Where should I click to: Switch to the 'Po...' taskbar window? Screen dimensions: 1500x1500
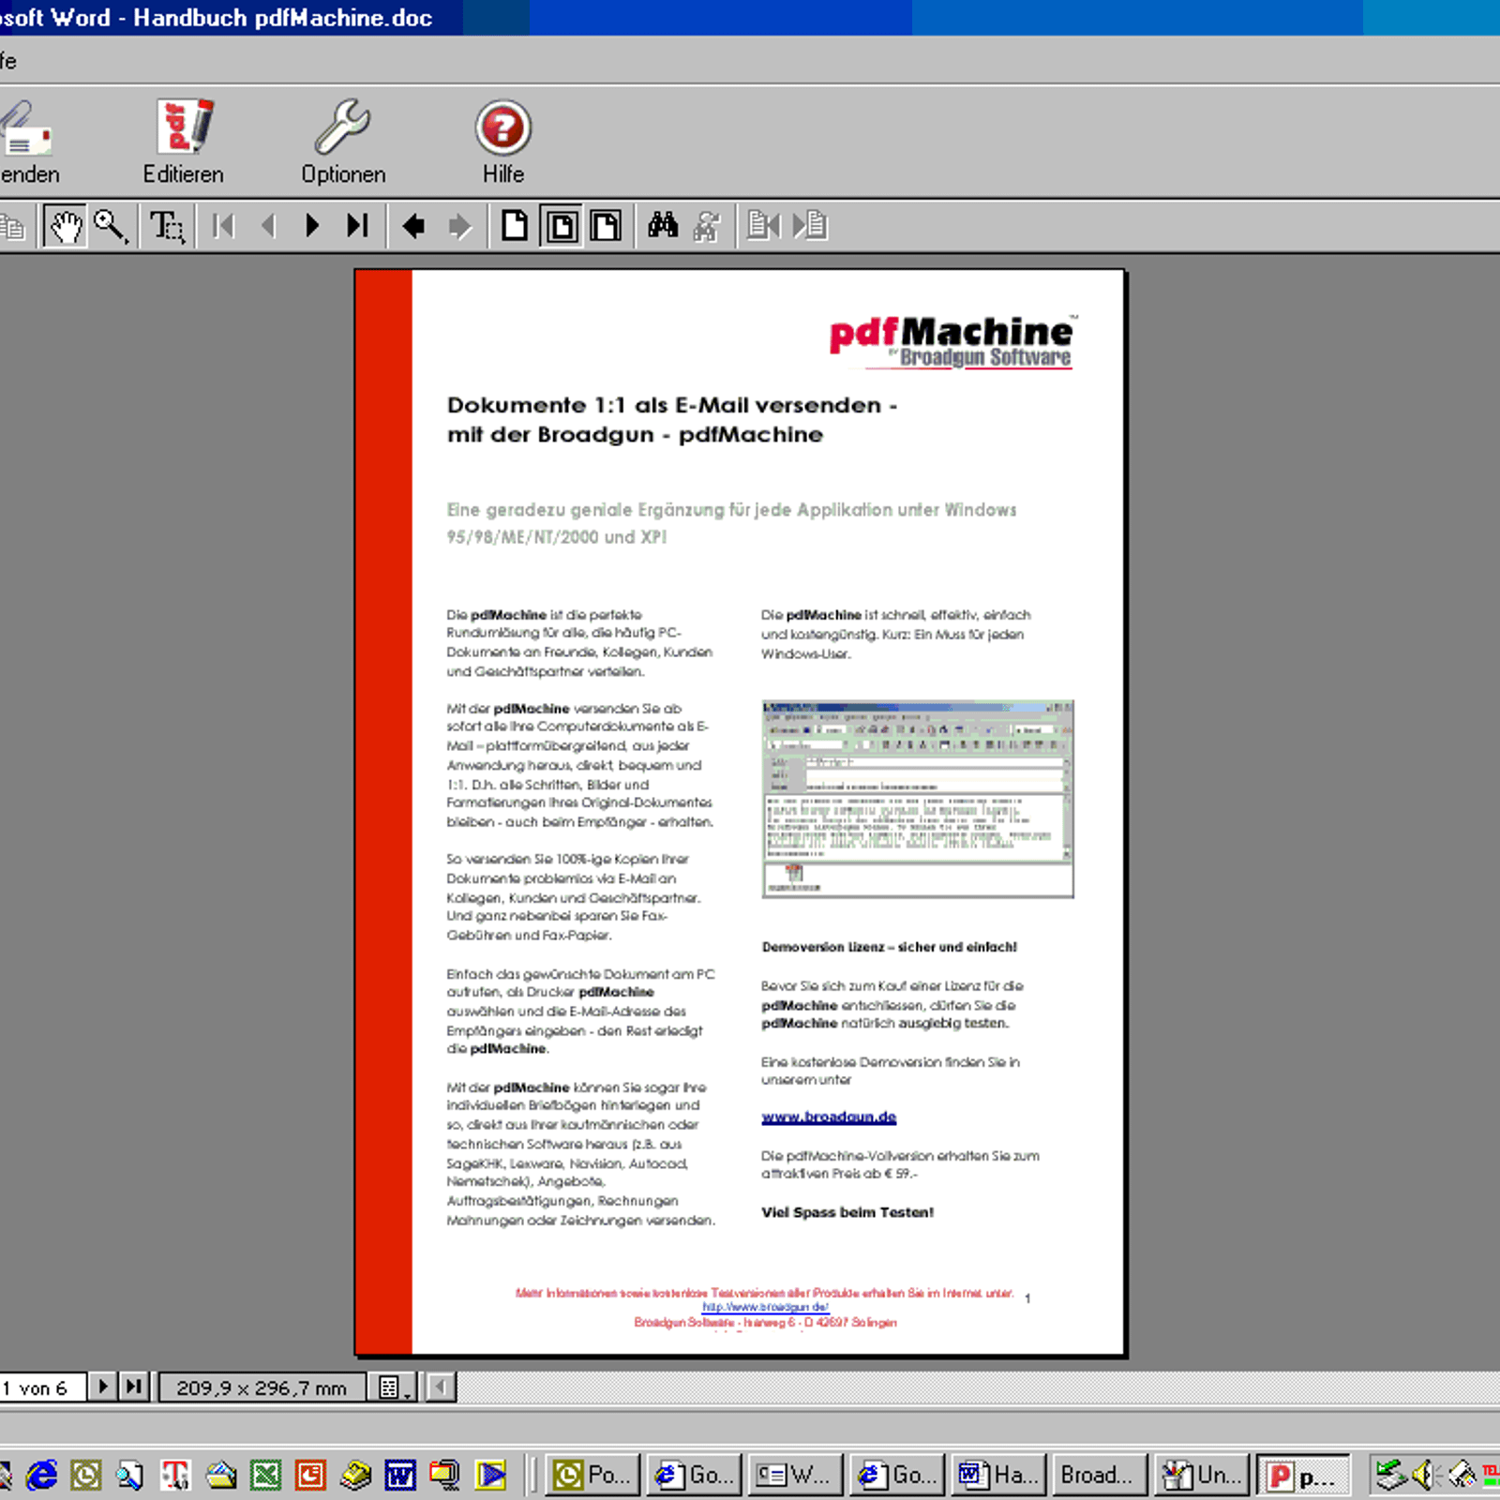(593, 1475)
